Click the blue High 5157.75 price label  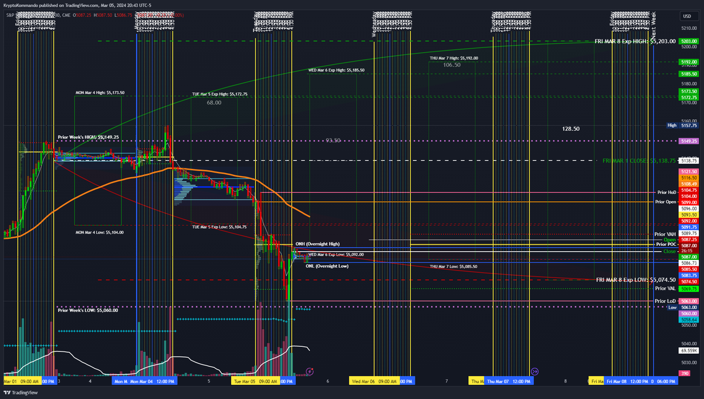pos(682,125)
